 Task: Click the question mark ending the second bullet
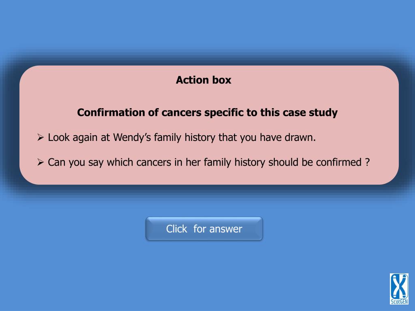[367, 162]
